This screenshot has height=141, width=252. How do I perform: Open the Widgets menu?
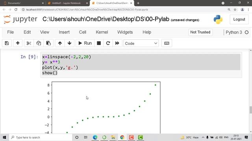point(125,32)
